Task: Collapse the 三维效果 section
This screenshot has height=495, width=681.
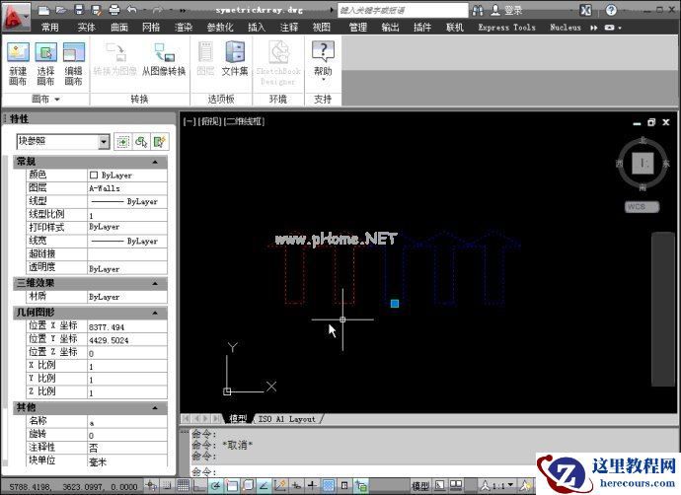Action: click(x=155, y=283)
